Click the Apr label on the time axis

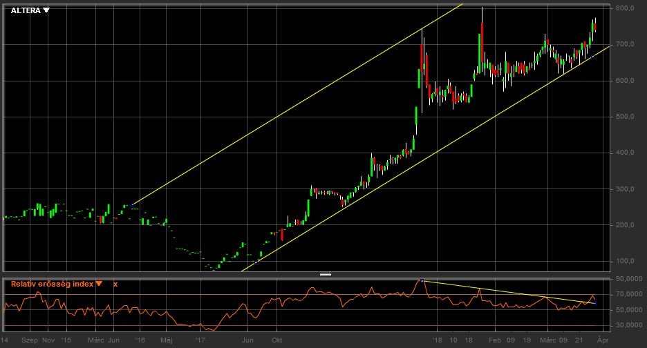pos(603,340)
